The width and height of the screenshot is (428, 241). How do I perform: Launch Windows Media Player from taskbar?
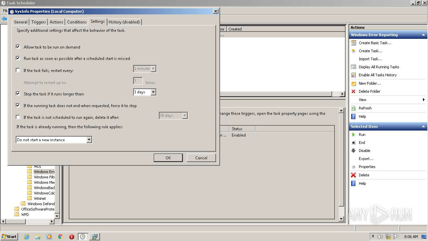(x=49, y=237)
